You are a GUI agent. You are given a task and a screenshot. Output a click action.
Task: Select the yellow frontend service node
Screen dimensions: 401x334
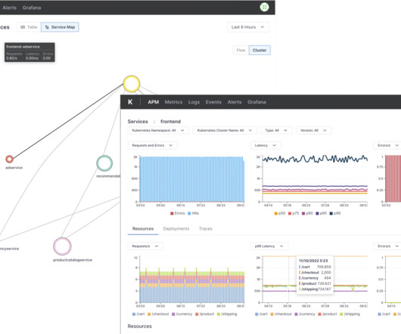[x=132, y=84]
